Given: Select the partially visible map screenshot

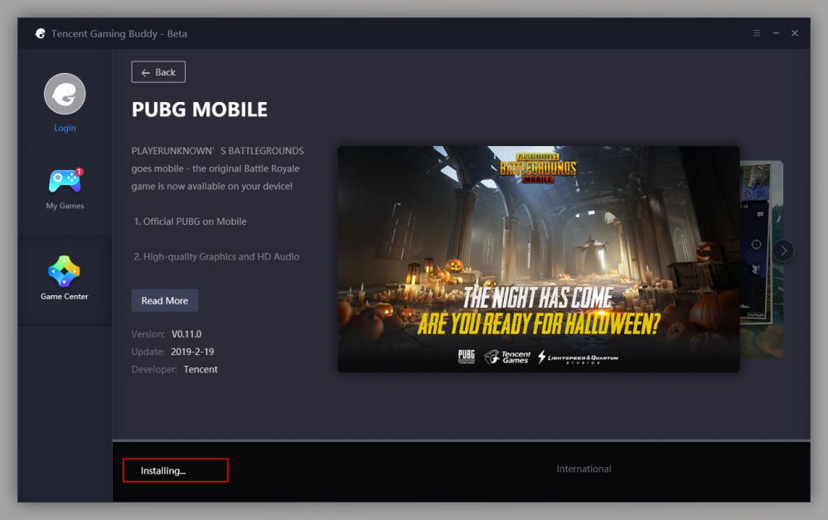Looking at the screenshot, I should pos(762,259).
